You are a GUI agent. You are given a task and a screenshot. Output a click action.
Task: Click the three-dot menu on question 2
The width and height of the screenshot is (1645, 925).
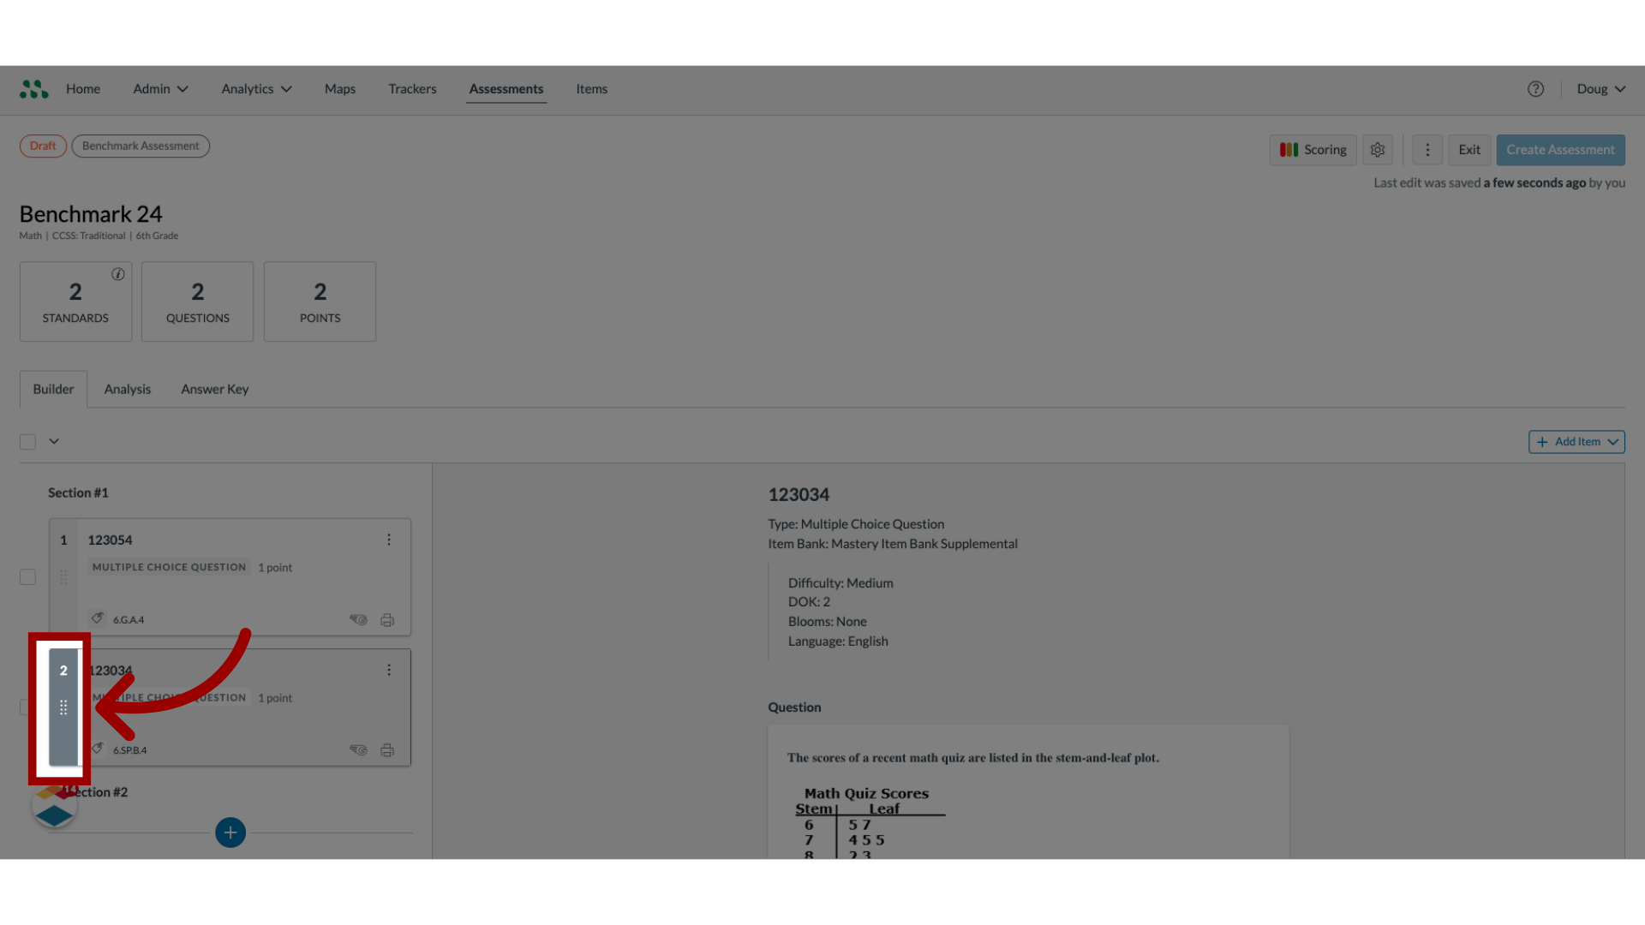(x=389, y=670)
